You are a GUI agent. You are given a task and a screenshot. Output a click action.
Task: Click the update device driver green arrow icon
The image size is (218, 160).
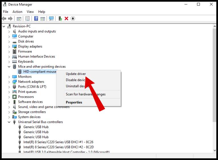pyautogui.click(x=60, y=19)
